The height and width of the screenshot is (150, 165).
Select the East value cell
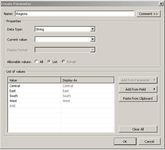pyautogui.click(x=34, y=91)
